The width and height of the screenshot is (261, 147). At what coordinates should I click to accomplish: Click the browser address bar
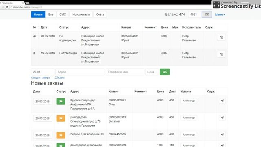(110, 7)
